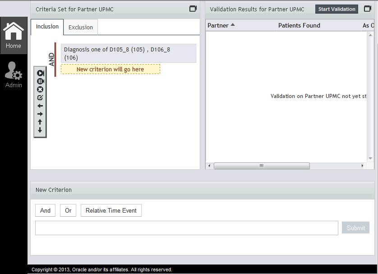This screenshot has height=274, width=378.
Task: Click the horizontal scrollbar thumb in results
Action: [262, 166]
